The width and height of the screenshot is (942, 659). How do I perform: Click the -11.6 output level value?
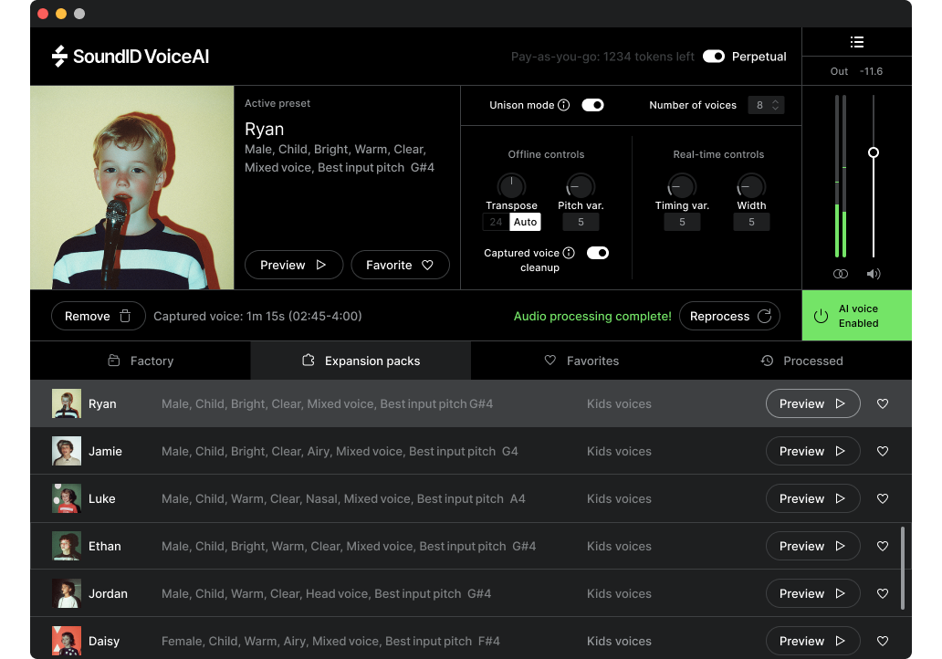point(871,71)
